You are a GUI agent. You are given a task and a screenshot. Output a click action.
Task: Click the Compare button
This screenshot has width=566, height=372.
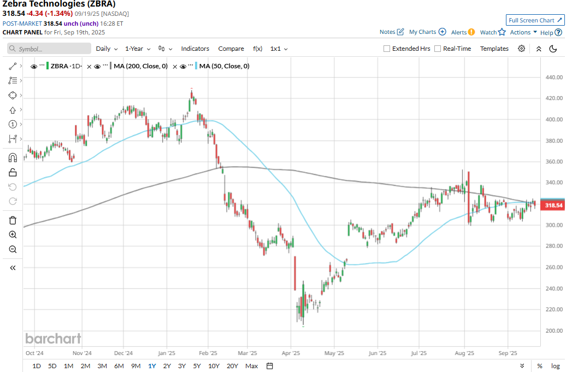coord(231,49)
